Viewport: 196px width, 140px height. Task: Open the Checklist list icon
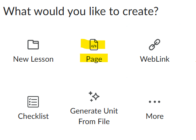coord(33,102)
